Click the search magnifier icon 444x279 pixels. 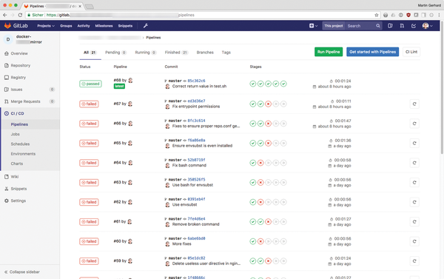378,26
